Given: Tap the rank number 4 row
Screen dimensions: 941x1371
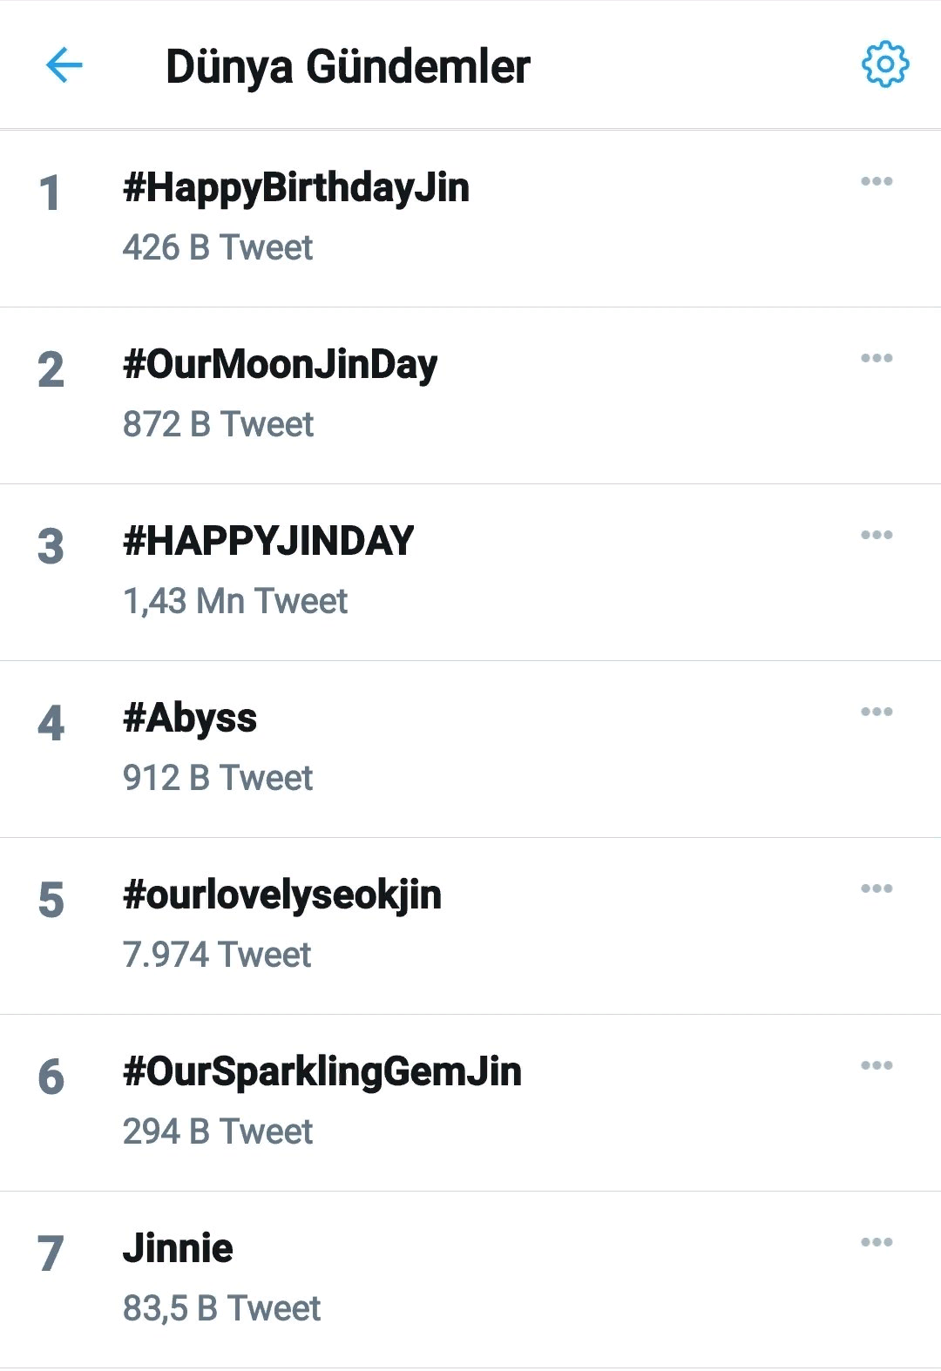Looking at the screenshot, I should tap(51, 724).
